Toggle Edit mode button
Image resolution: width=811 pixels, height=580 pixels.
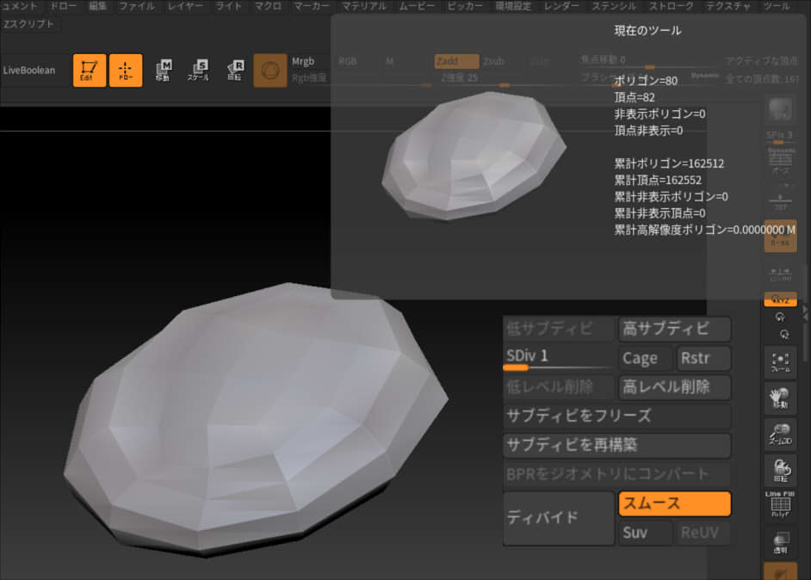click(x=90, y=71)
